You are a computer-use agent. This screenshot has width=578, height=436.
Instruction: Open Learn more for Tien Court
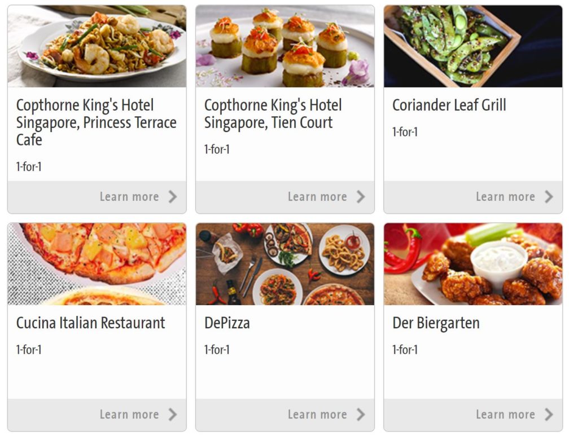tap(317, 197)
